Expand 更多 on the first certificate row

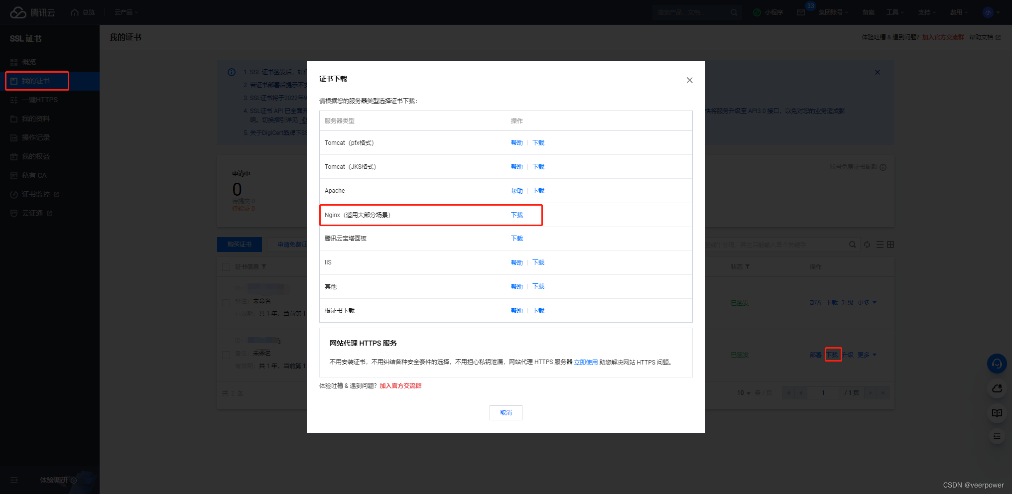pos(867,303)
